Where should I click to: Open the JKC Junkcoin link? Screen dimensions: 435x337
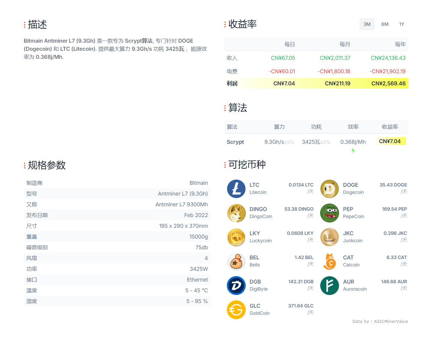click(x=353, y=237)
